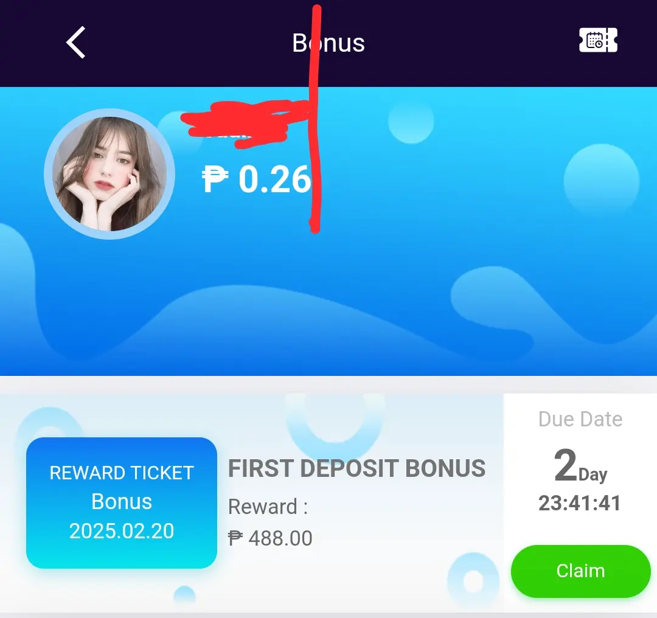Click the 23:41:41 countdown timer

click(580, 503)
